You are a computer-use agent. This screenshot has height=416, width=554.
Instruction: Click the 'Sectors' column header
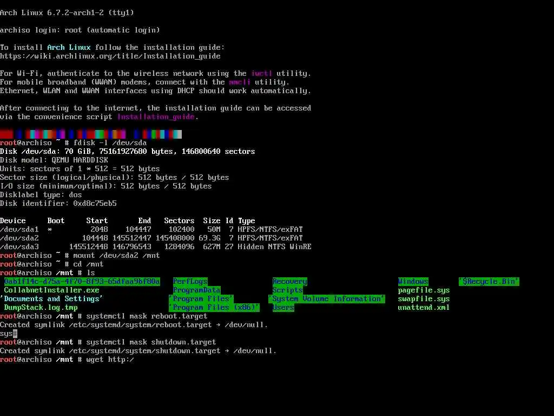click(179, 221)
